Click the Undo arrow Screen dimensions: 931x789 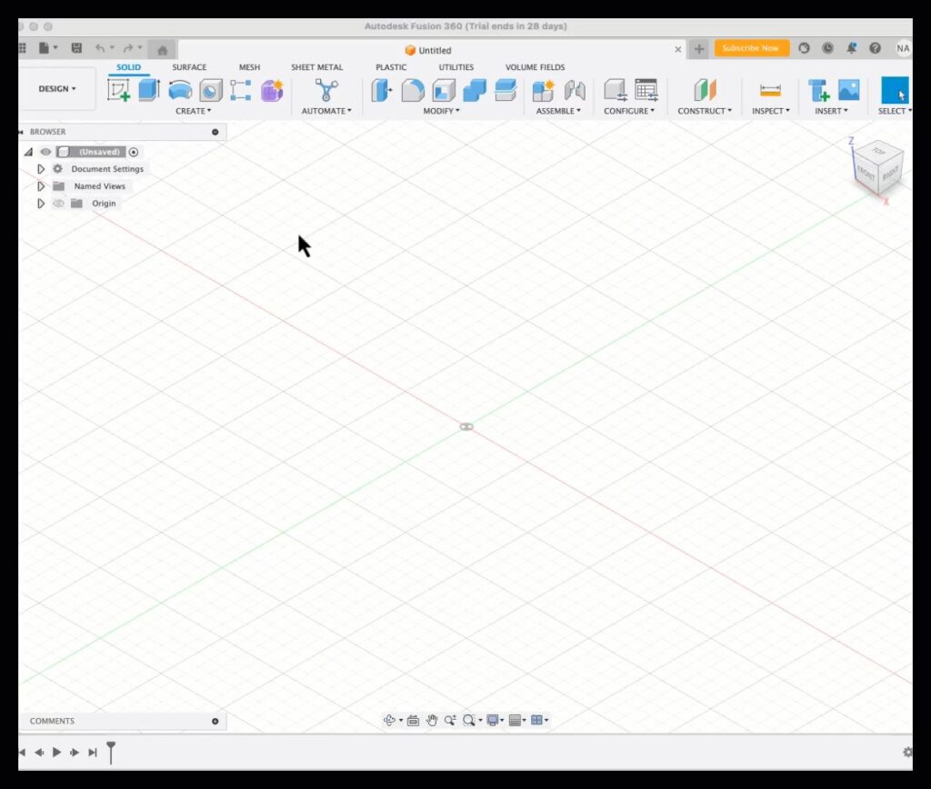[x=100, y=48]
